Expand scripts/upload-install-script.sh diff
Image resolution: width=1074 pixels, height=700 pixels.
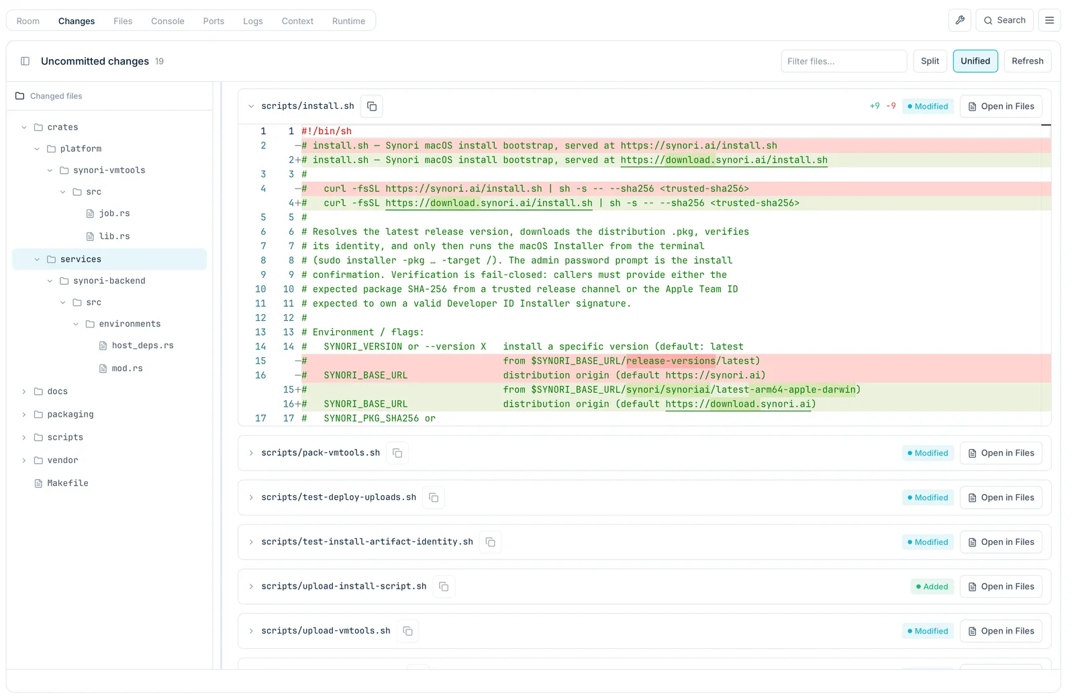251,587
